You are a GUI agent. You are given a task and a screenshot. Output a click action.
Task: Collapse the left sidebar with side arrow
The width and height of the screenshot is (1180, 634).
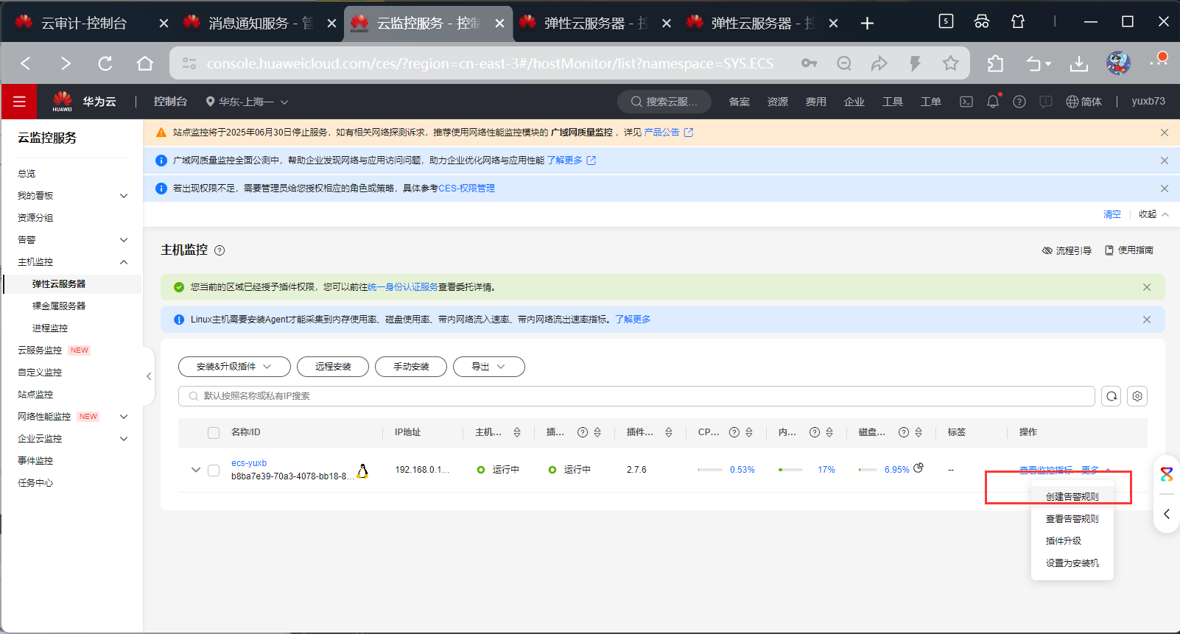click(x=149, y=376)
